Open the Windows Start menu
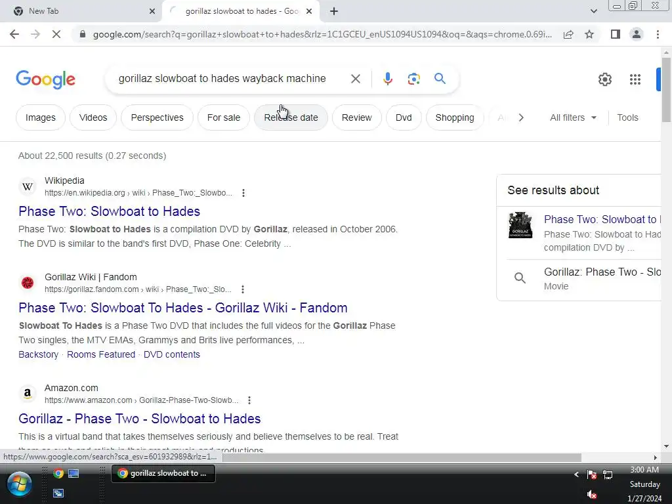Viewport: 672px width, 504px height. click(19, 484)
